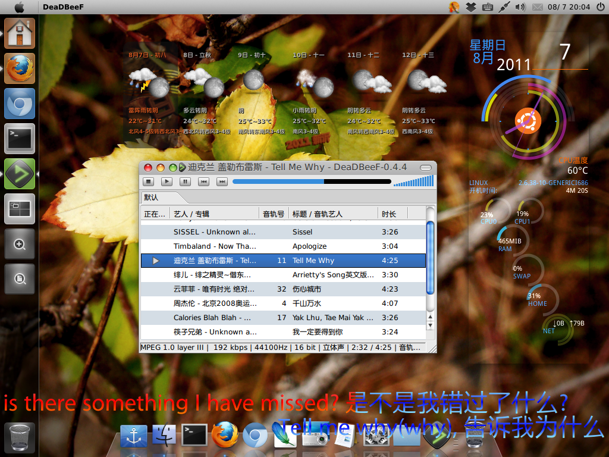Open the Trash in the bottom dock

474,435
